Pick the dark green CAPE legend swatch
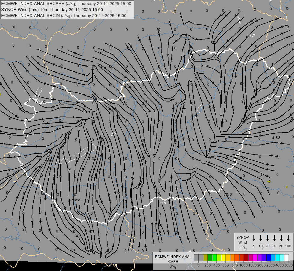Viewport: 294px width, 271px height. (x=210, y=257)
